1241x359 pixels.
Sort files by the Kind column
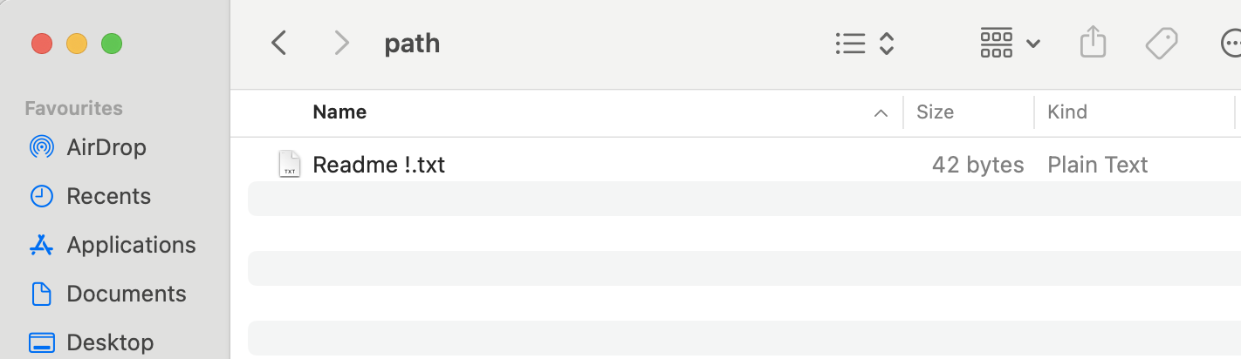pos(1067,112)
